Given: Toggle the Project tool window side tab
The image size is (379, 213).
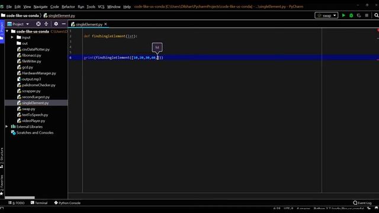Looking at the screenshot, I should (2, 32).
